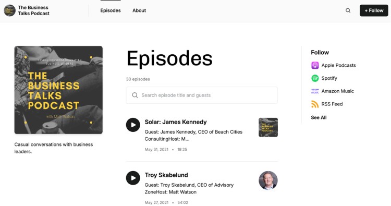Screen dimensions: 391x206
Task: Click the Spotify icon
Action: click(x=315, y=78)
